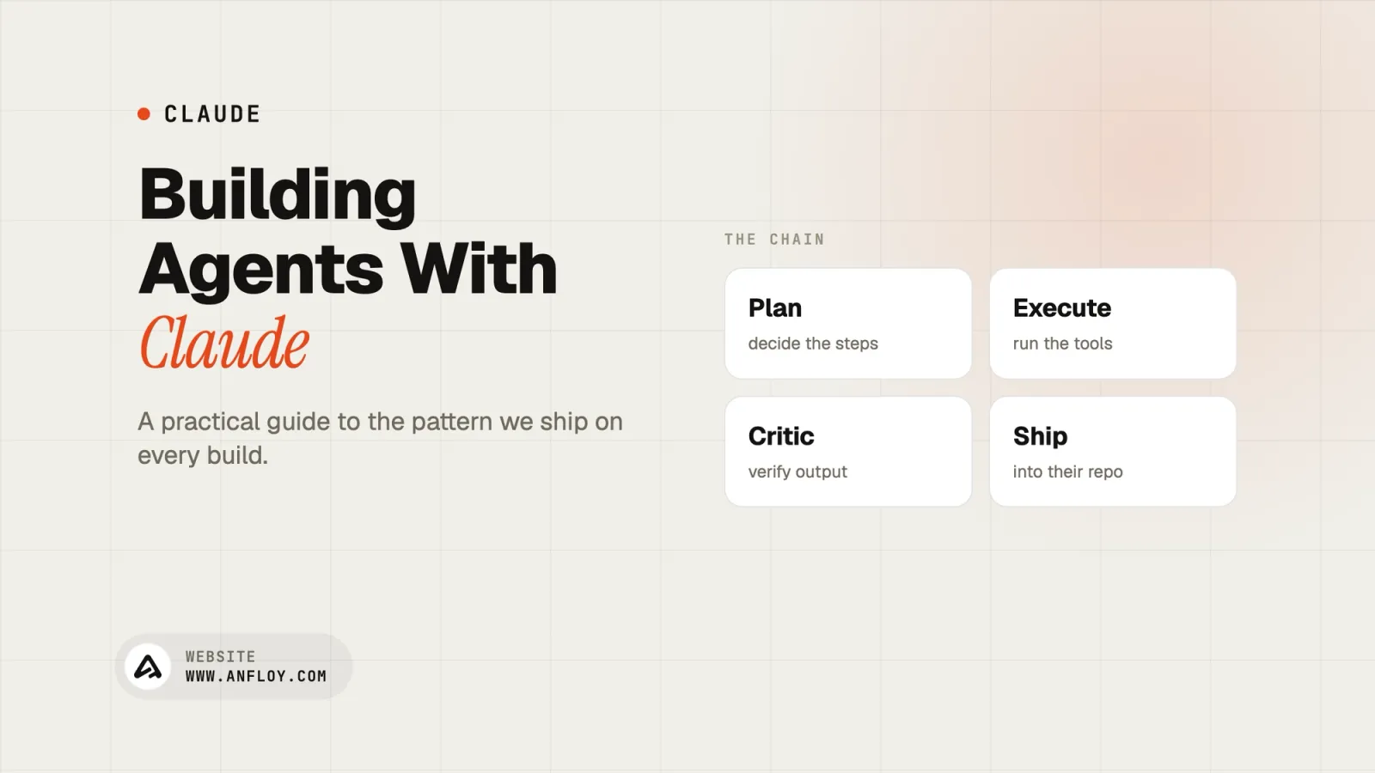Click 'run the tools' description
Image resolution: width=1375 pixels, height=773 pixels.
(x=1062, y=344)
